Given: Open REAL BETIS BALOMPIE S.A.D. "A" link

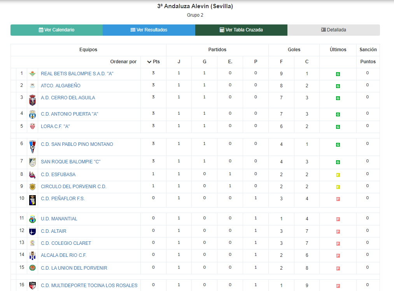Looking at the screenshot, I should (77, 74).
